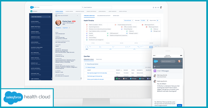Screen dimensions: 208x108
Task: Click the calendar icon in Start date field
Action: [148, 21]
